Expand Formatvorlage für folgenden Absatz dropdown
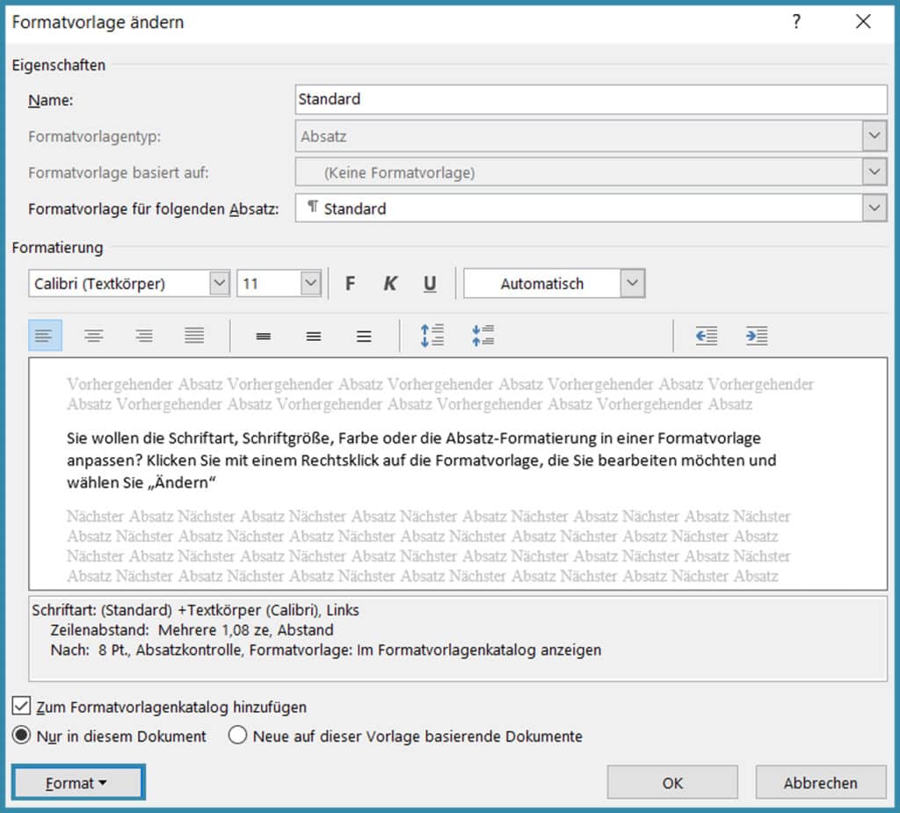 tap(874, 208)
